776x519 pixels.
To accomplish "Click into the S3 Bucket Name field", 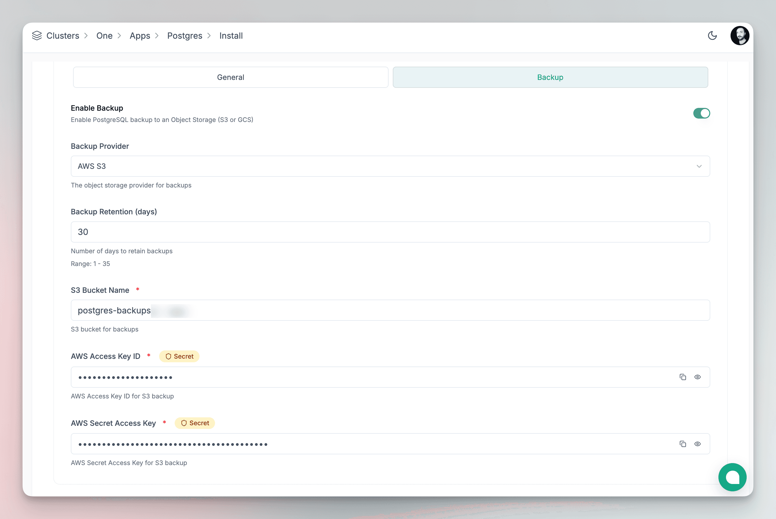I will 390,310.
